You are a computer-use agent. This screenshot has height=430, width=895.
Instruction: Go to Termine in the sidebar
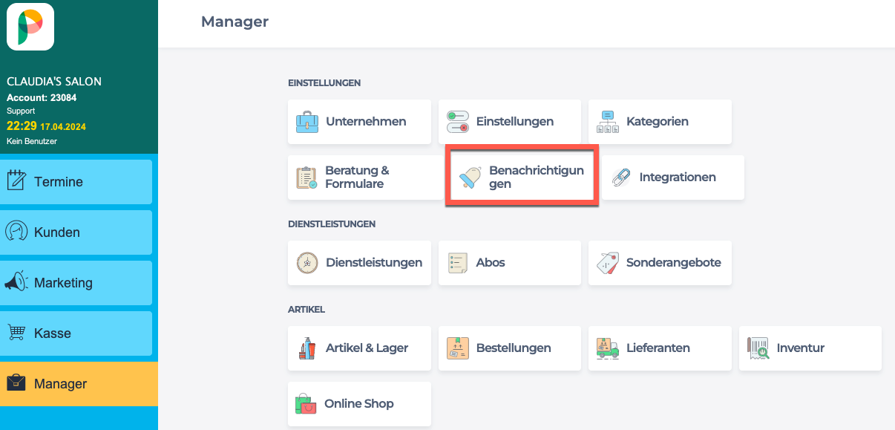click(x=76, y=182)
